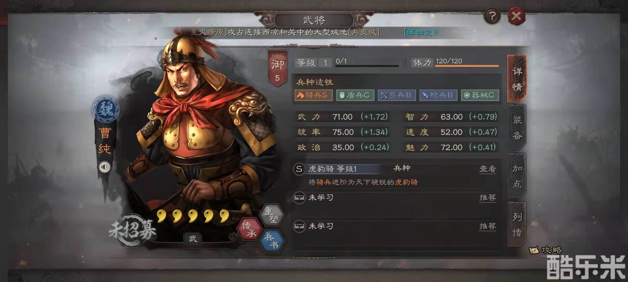Tap the S-rank 虎豹骑 skill icon
The width and height of the screenshot is (628, 282).
coord(299,169)
